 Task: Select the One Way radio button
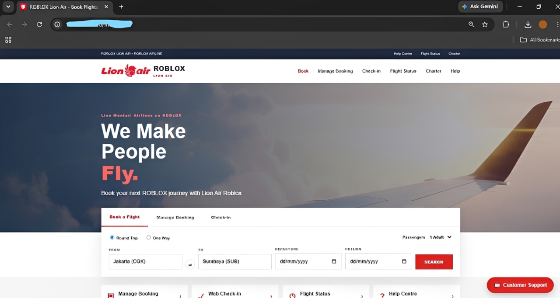(x=149, y=237)
